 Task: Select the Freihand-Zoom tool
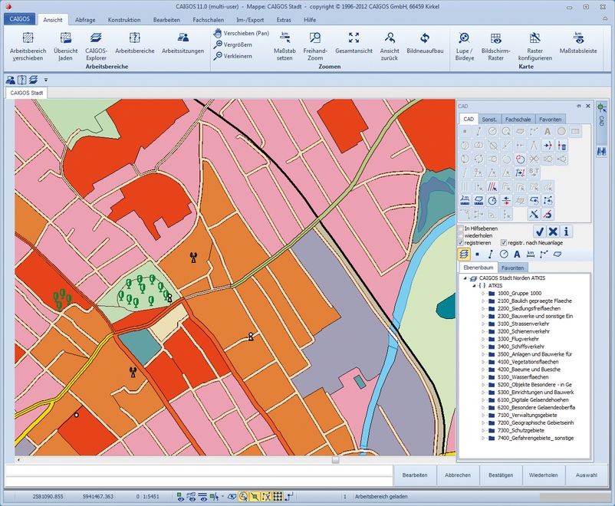pyautogui.click(x=315, y=38)
